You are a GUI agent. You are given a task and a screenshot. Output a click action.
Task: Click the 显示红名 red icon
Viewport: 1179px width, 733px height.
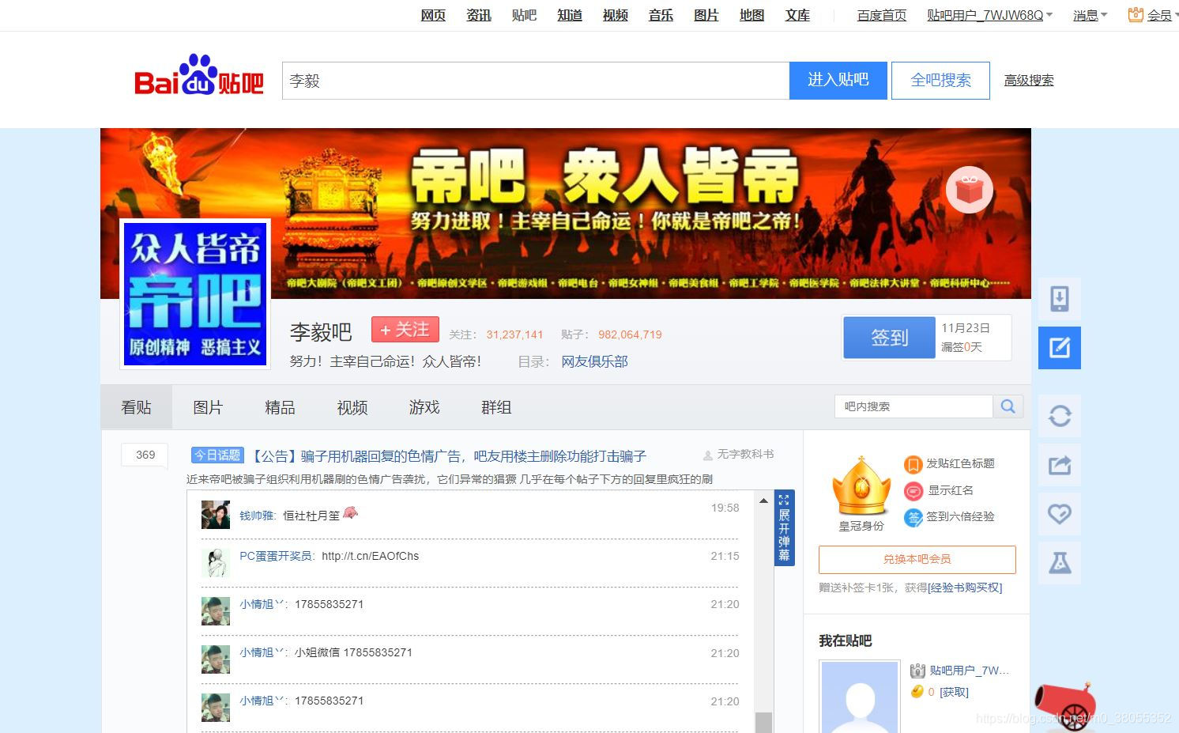tap(913, 491)
